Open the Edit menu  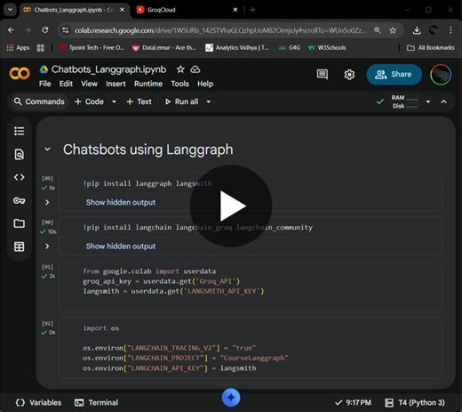click(x=66, y=84)
